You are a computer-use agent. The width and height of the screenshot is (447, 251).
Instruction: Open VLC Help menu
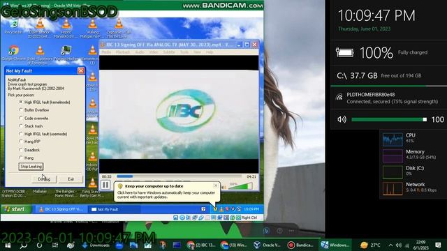(x=210, y=52)
